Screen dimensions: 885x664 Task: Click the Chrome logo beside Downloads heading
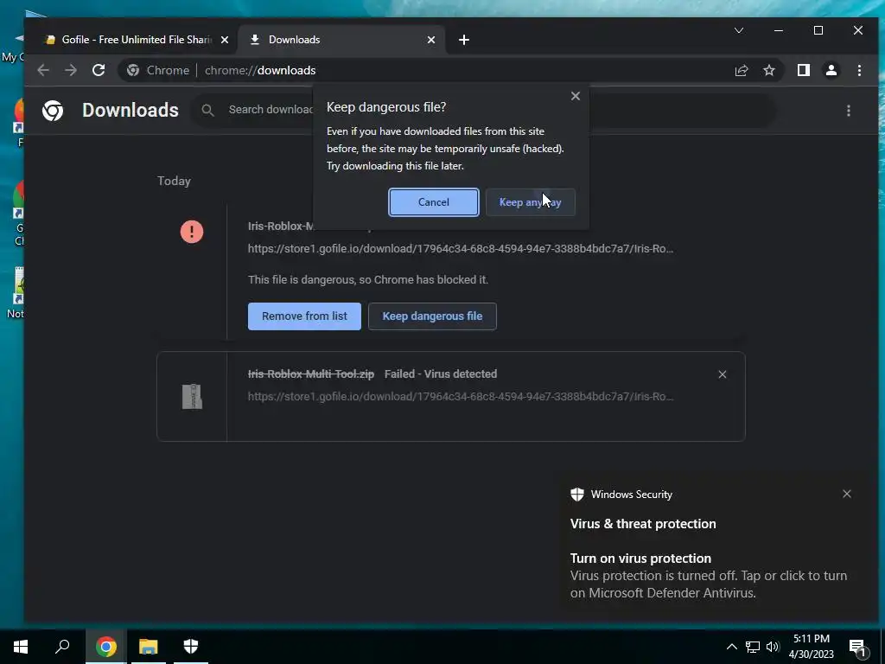[53, 110]
